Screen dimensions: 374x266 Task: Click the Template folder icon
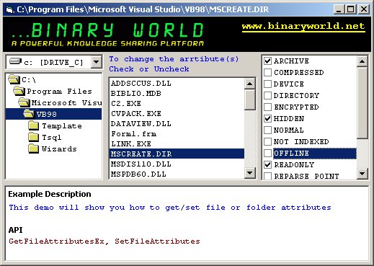point(33,125)
